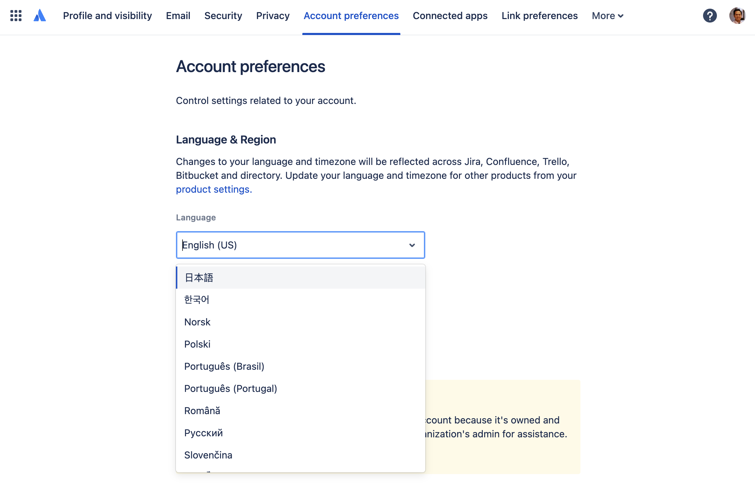Image resolution: width=755 pixels, height=490 pixels.
Task: Open Link preferences tab
Action: [540, 16]
